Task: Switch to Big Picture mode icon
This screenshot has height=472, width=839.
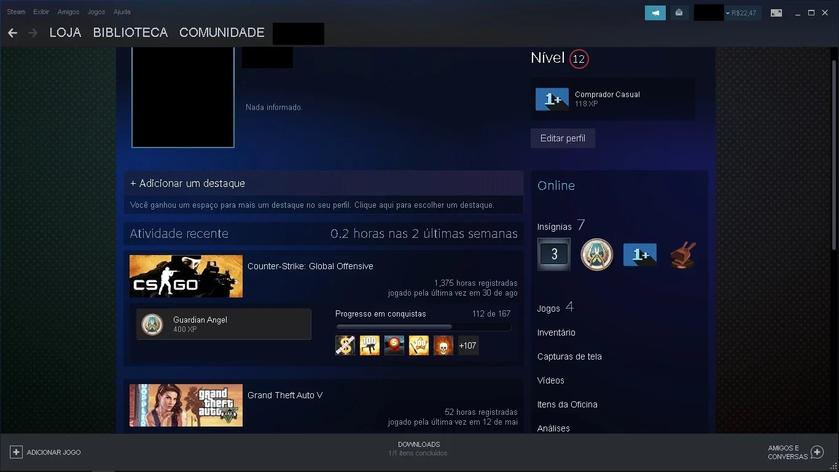Action: click(776, 12)
